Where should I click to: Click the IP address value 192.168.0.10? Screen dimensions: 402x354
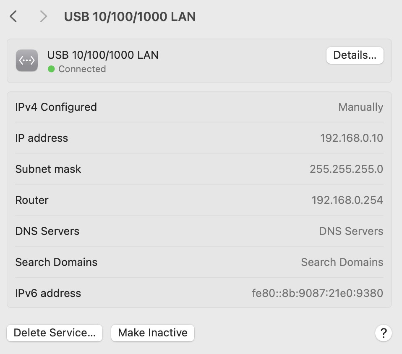coord(351,138)
